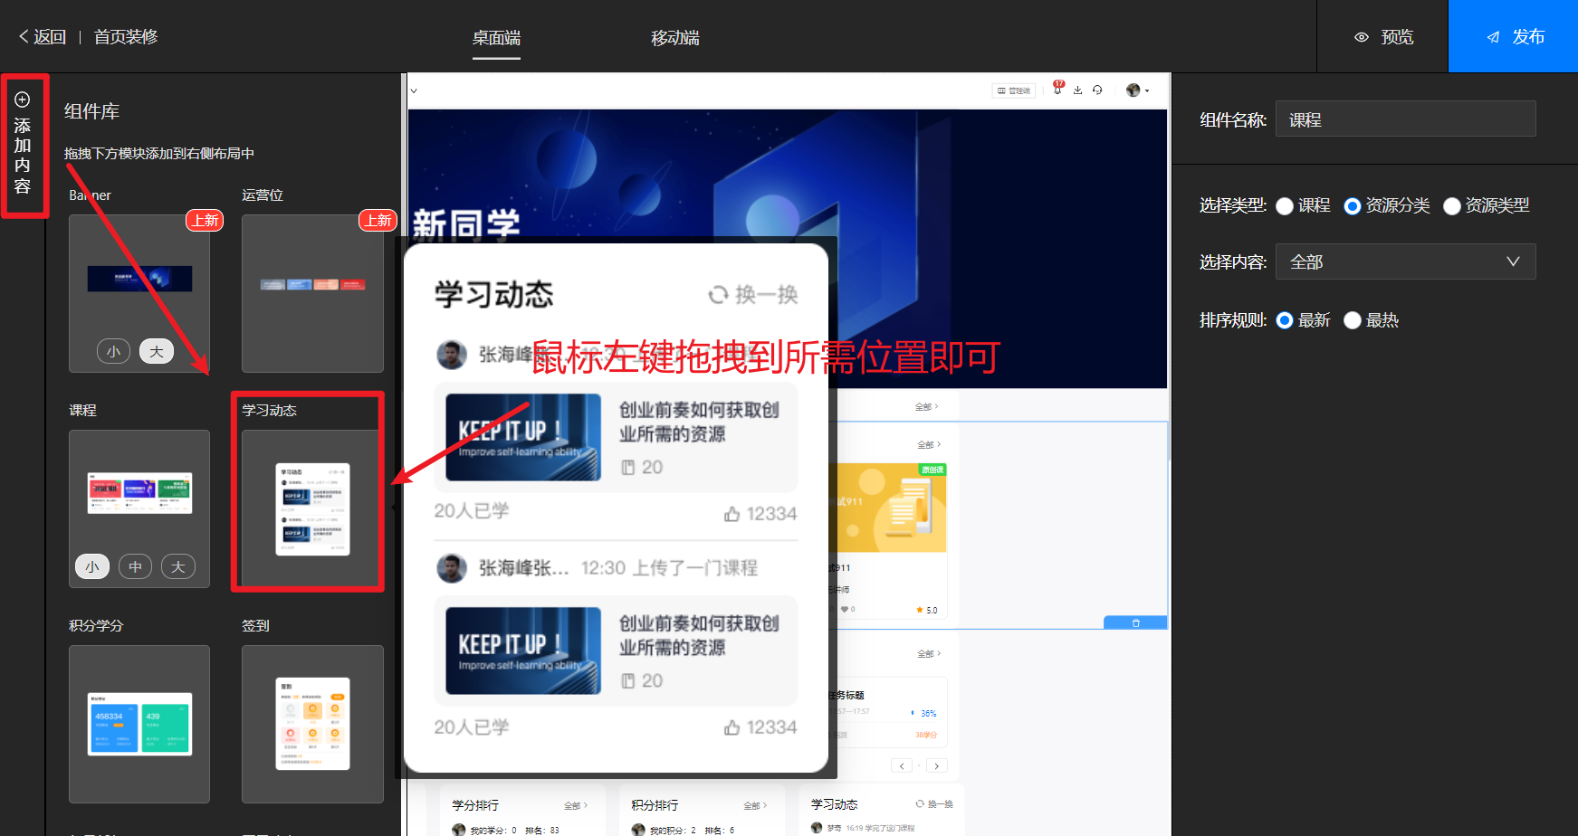Click the previous page arrow in task card
Screen dimensions: 1578x836
coord(902,765)
